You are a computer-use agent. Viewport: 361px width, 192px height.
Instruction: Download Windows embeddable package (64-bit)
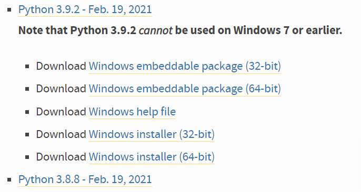(x=185, y=89)
